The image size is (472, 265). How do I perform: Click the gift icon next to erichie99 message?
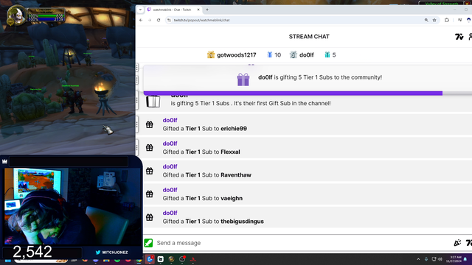[149, 124]
